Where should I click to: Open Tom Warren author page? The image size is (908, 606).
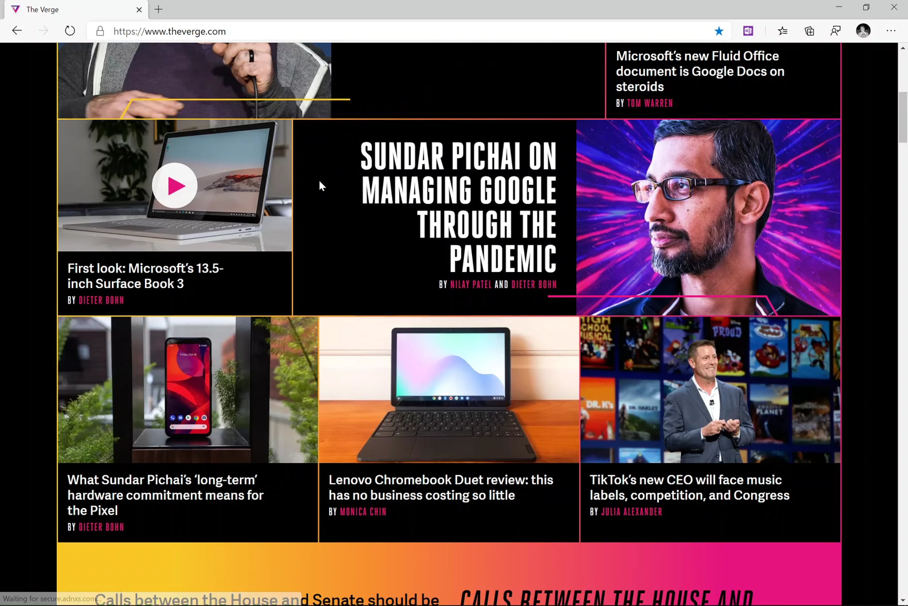[650, 103]
